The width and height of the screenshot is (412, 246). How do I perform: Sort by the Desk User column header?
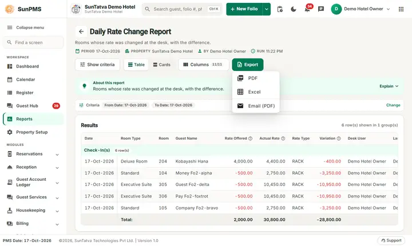(356, 138)
